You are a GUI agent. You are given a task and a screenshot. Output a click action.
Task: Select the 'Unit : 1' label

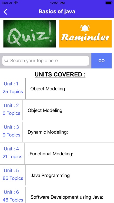(11, 84)
